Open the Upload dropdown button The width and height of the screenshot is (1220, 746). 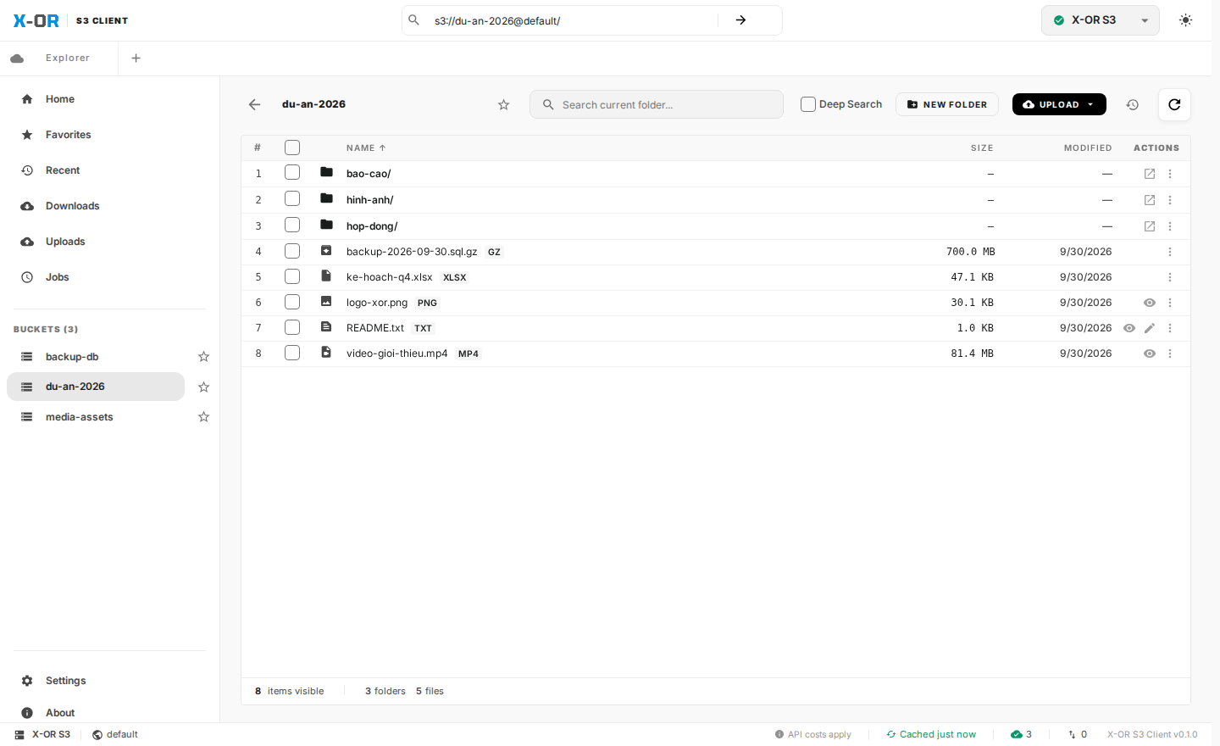(x=1059, y=104)
